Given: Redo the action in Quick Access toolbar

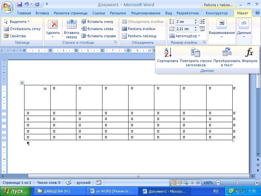Looking at the screenshot, I should [37, 4].
